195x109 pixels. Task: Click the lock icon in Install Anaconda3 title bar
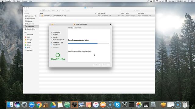[111, 24]
